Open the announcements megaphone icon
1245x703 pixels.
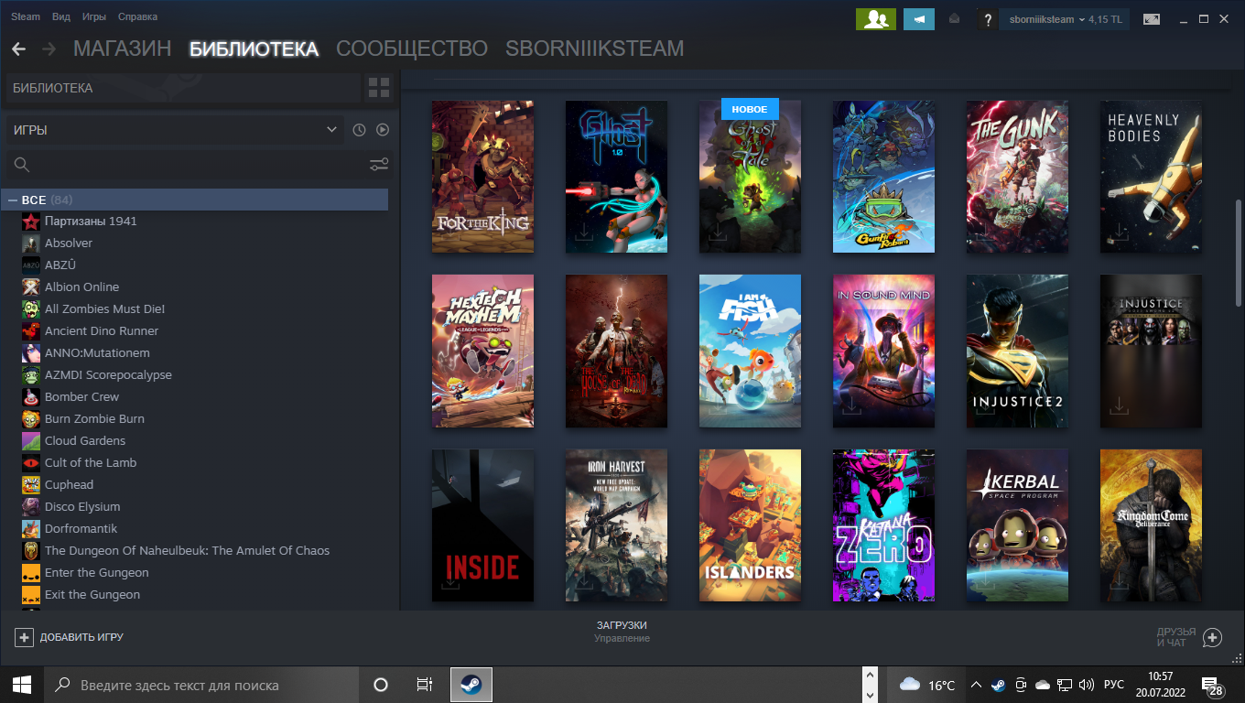[918, 19]
